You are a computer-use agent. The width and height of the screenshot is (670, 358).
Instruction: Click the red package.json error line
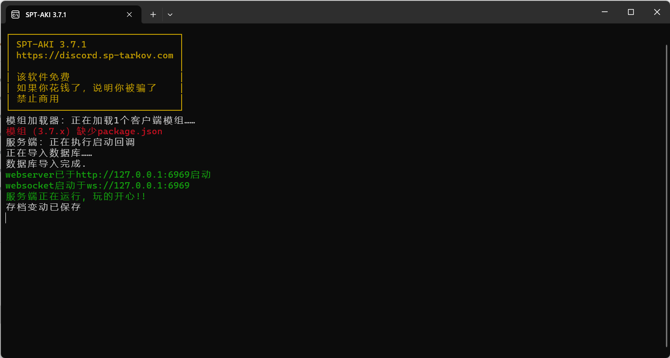(84, 132)
